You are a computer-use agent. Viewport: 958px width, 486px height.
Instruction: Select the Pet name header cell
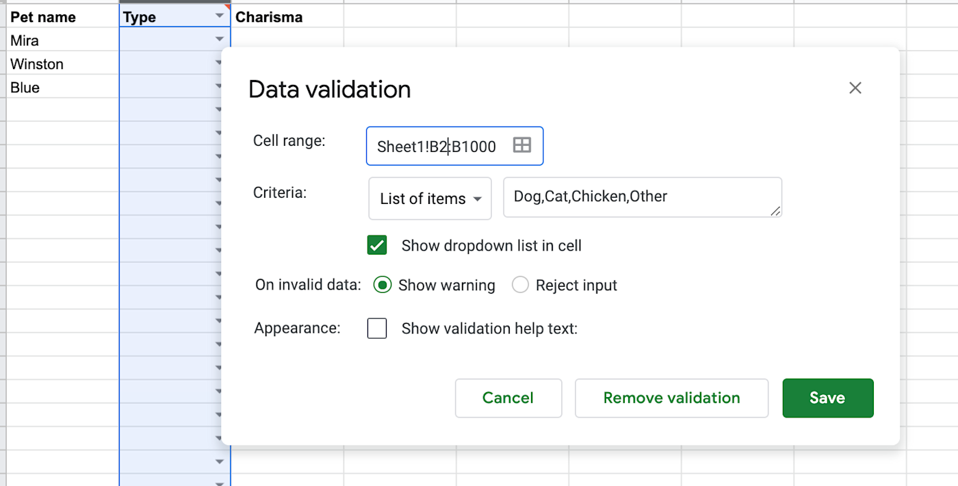[x=62, y=17]
